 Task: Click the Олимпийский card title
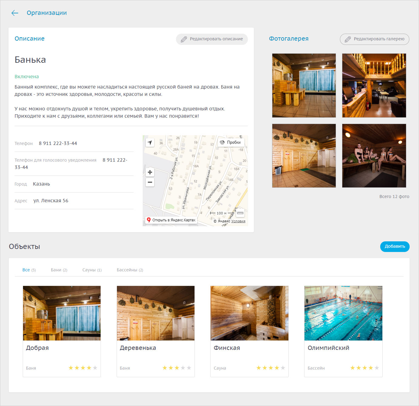[328, 348]
